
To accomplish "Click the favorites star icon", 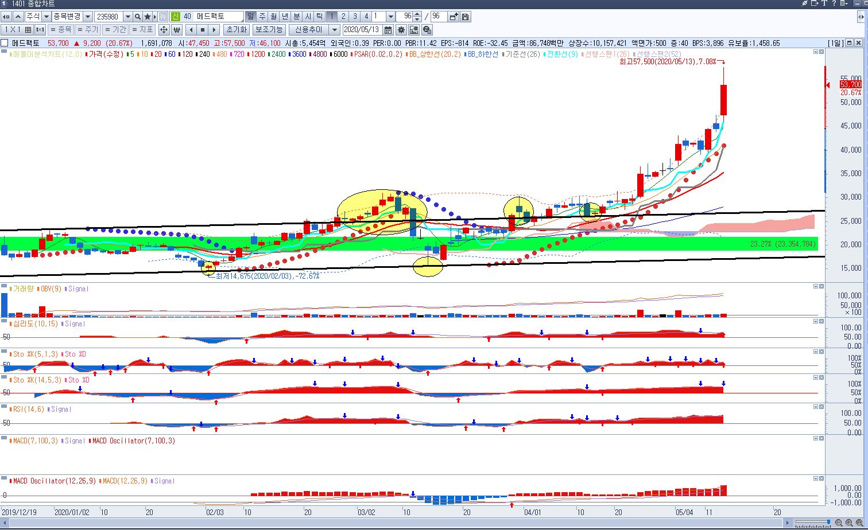I will point(148,17).
